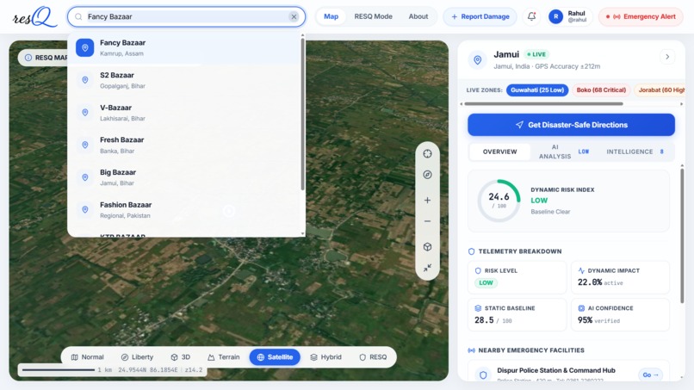Switch to the Map tab
The image size is (694, 390).
point(331,16)
